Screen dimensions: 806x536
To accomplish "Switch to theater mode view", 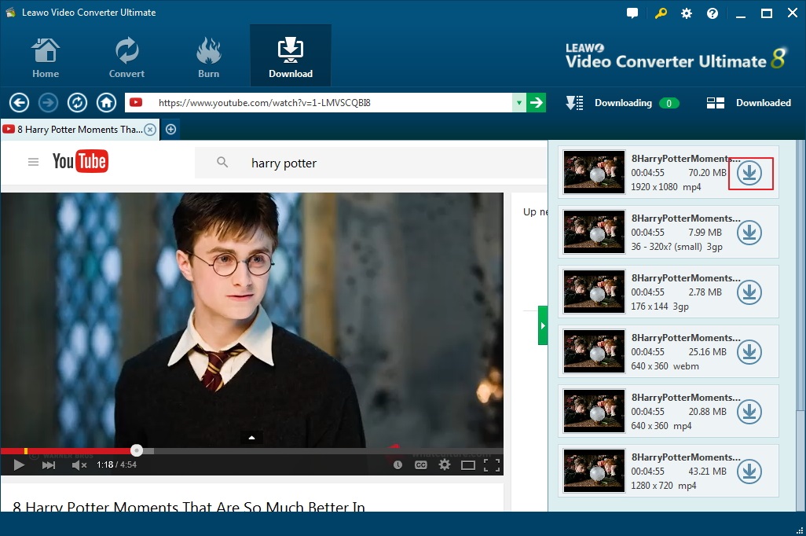I will coord(468,465).
